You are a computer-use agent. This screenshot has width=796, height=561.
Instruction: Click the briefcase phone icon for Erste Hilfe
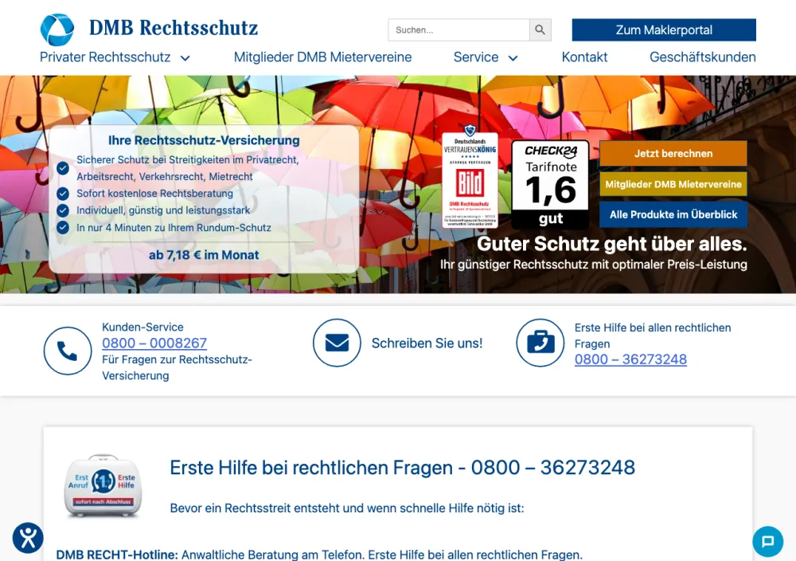540,343
